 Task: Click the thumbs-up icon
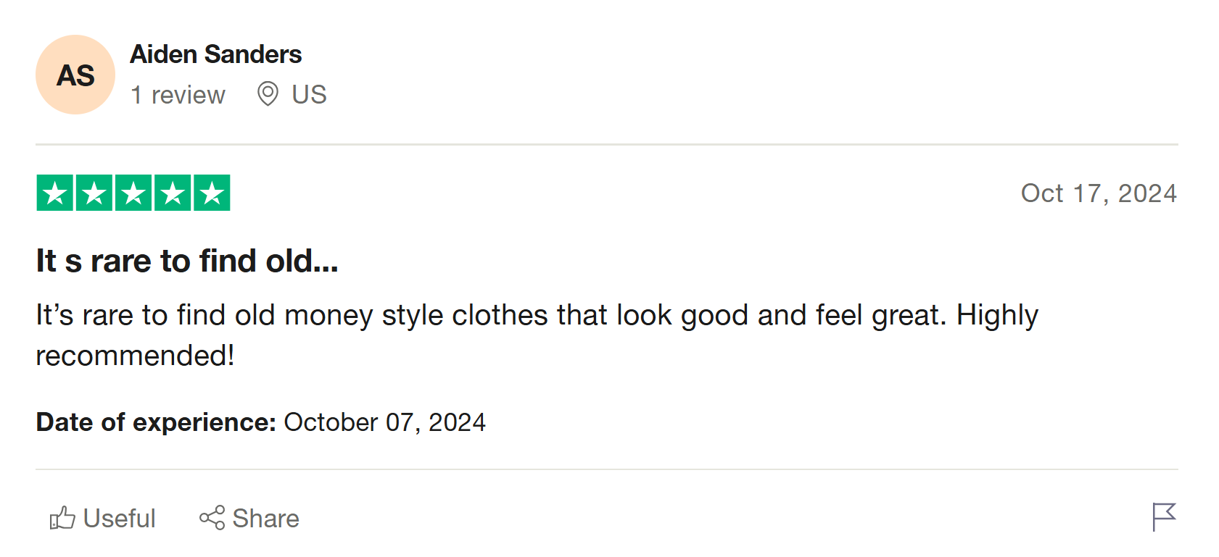(x=62, y=518)
